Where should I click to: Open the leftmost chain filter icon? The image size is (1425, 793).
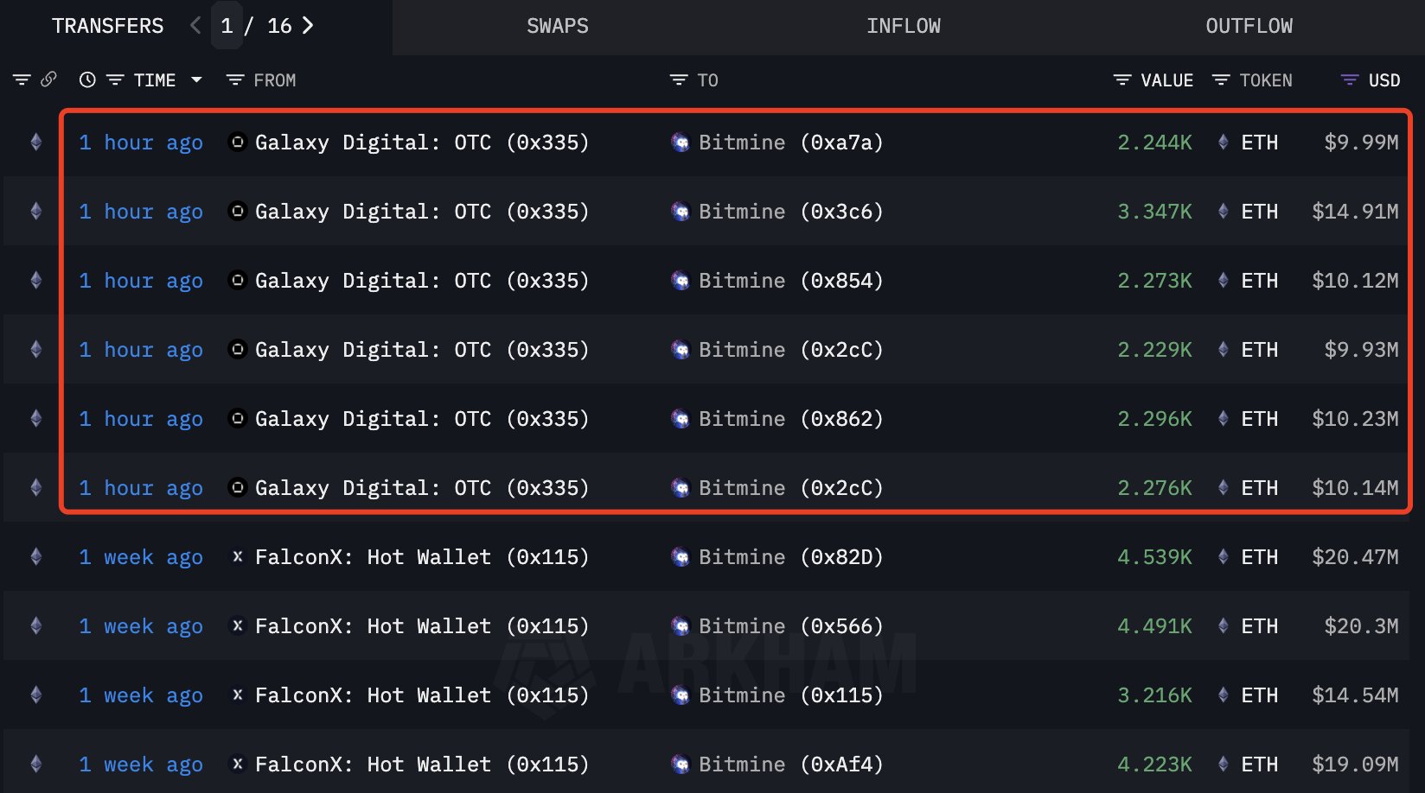(x=22, y=80)
